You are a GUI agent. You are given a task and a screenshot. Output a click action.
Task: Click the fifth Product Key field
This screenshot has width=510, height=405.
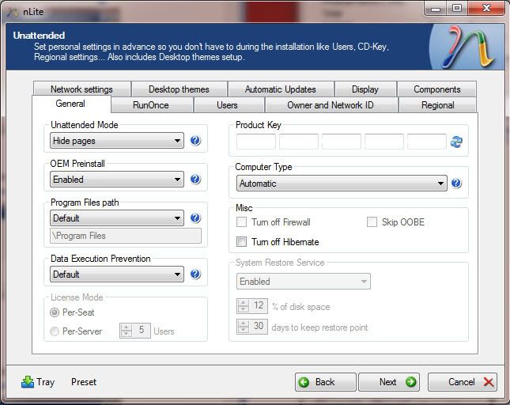(426, 142)
